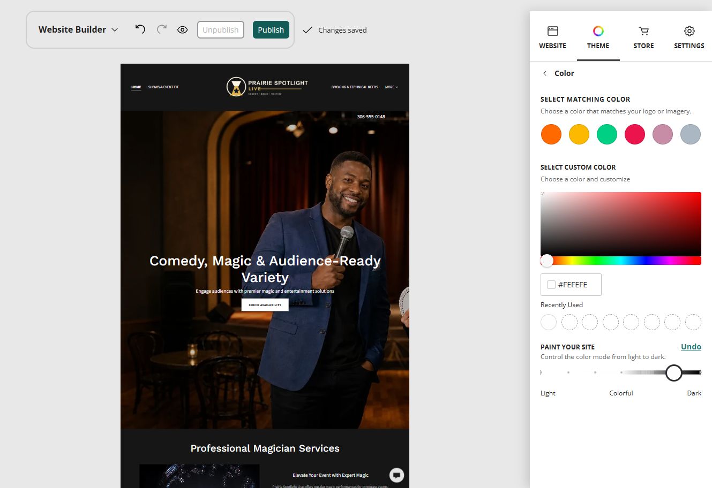Click the Professional Magician Services heading
712x488 pixels.
point(265,448)
